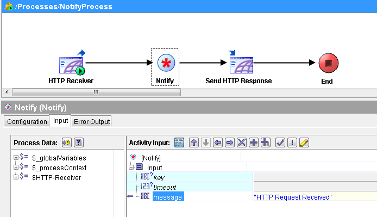Click the key mapping value field
This screenshot has height=217, width=377.
(x=315, y=177)
